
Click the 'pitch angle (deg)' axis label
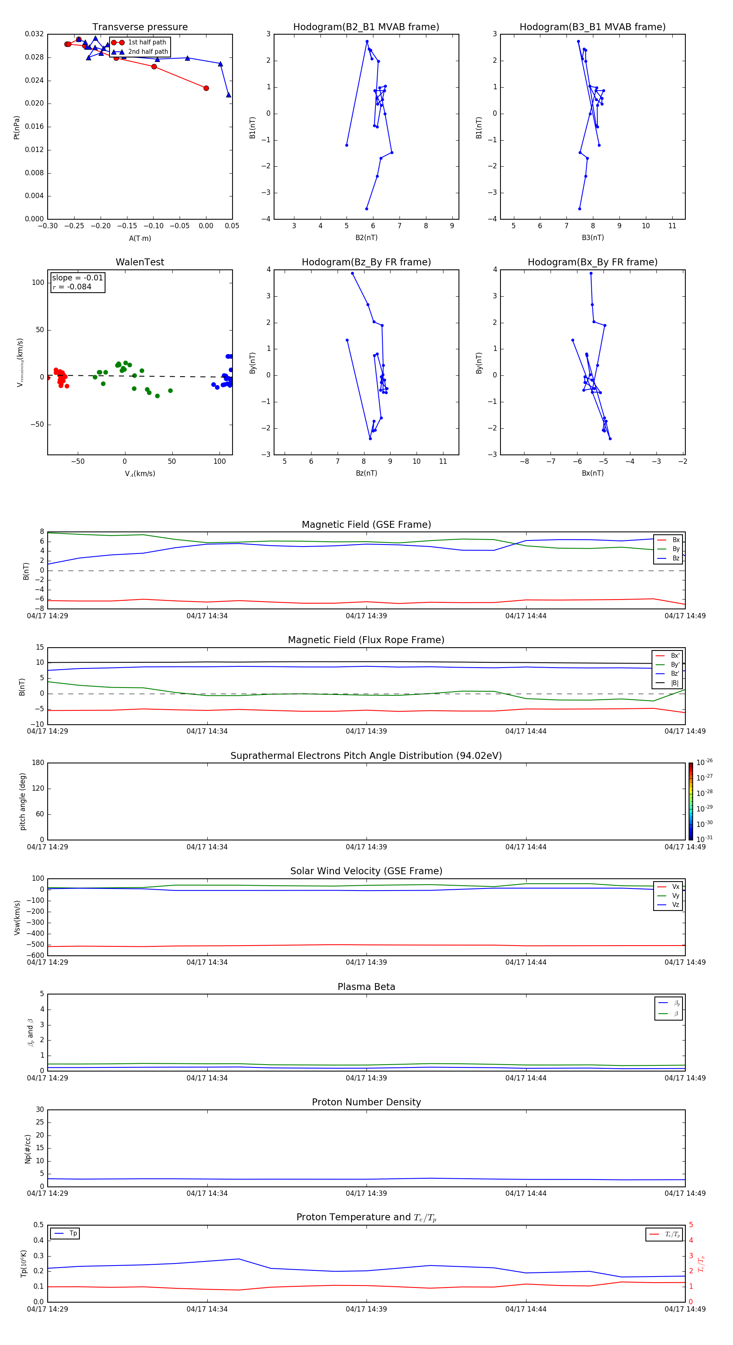[x=22, y=801]
